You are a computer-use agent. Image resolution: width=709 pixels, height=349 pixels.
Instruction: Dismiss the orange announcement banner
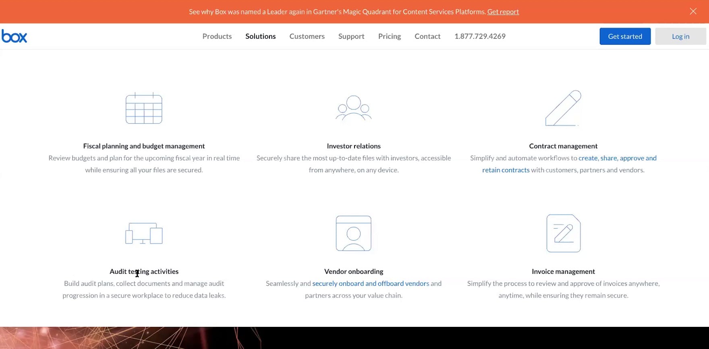click(x=693, y=11)
